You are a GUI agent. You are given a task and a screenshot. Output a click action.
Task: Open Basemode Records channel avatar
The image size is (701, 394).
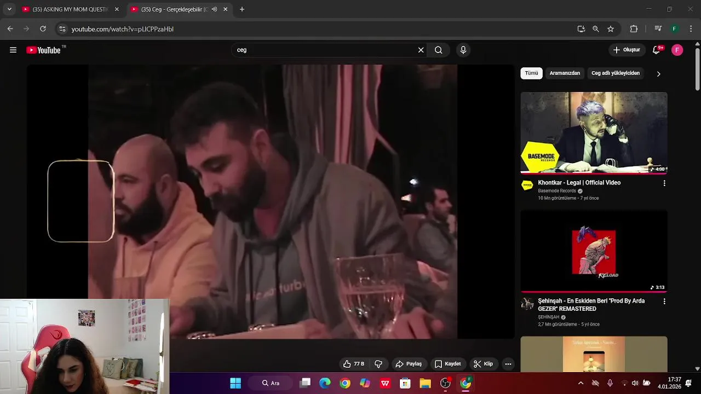click(x=527, y=185)
